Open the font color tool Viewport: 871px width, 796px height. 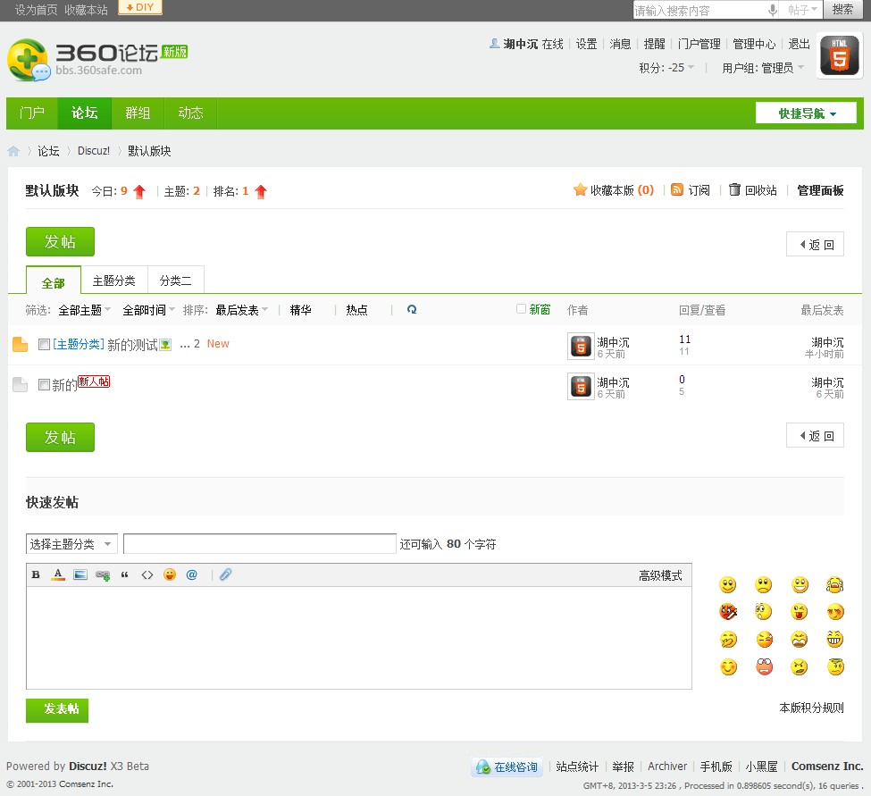(x=58, y=575)
